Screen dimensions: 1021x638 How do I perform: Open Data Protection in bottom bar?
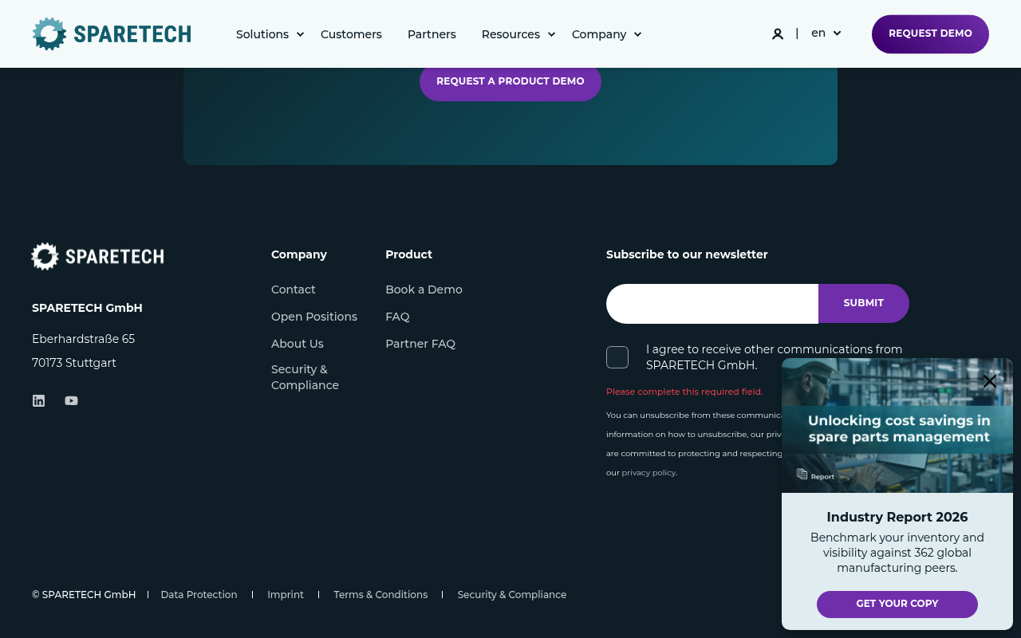199,595
